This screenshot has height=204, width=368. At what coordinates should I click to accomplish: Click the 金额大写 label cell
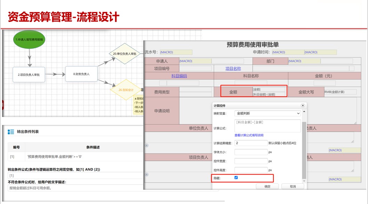[x=306, y=92]
